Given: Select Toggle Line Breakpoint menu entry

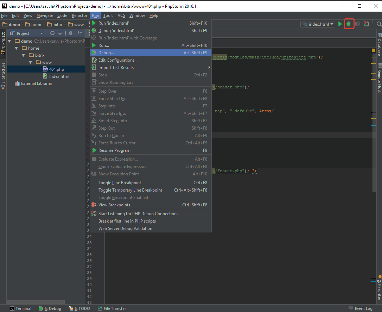Looking at the screenshot, I should pos(120,183).
